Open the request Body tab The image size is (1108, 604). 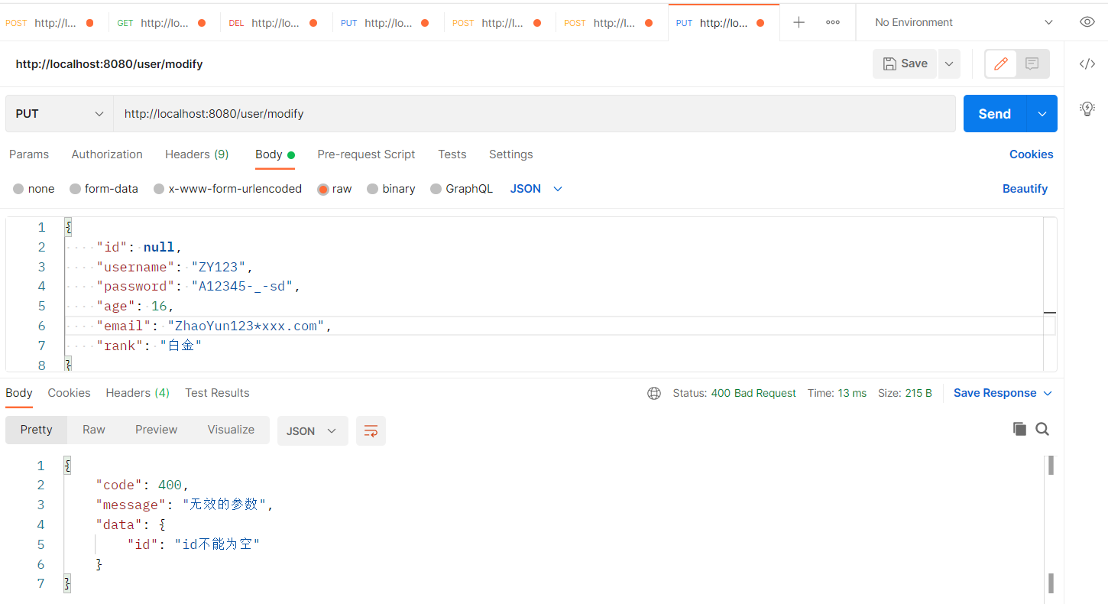(275, 154)
